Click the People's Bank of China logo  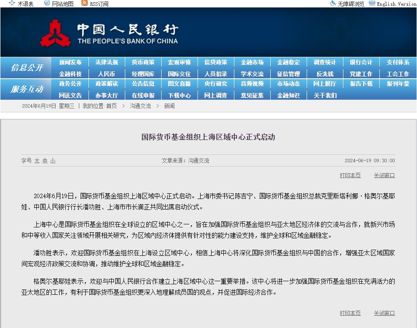pyautogui.click(x=56, y=34)
